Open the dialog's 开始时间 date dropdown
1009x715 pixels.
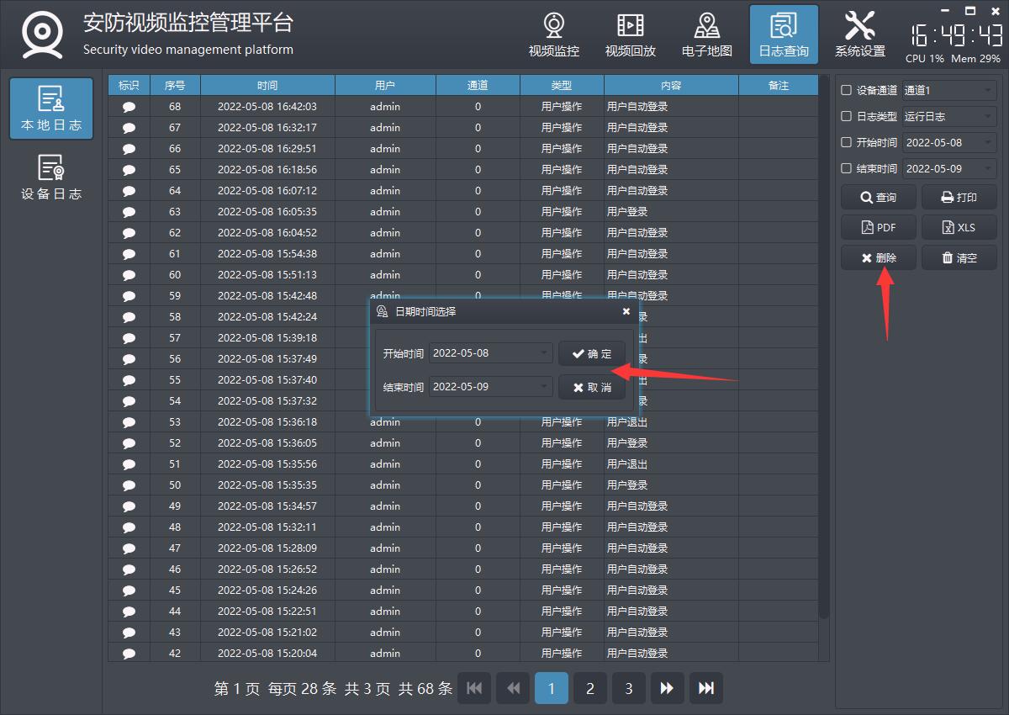pos(544,353)
